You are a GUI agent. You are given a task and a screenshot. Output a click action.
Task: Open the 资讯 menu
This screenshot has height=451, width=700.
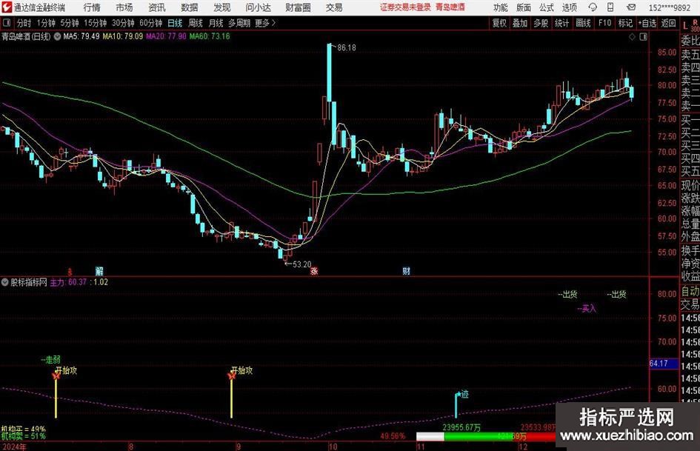157,7
